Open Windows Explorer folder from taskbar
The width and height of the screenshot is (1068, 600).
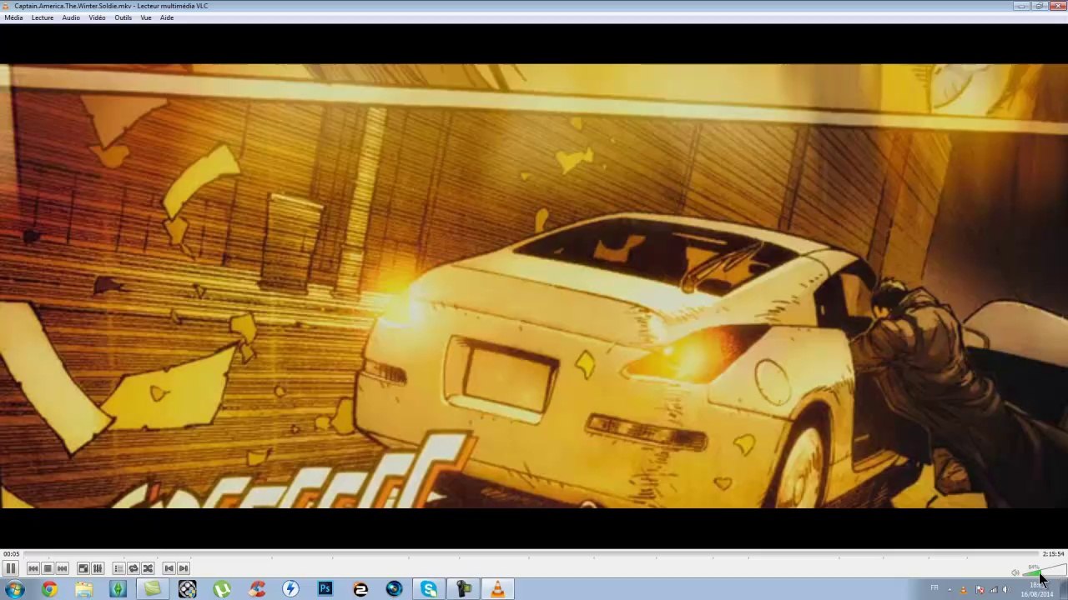pyautogui.click(x=83, y=589)
